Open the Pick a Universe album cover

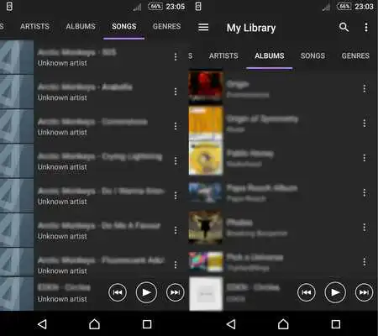click(206, 262)
